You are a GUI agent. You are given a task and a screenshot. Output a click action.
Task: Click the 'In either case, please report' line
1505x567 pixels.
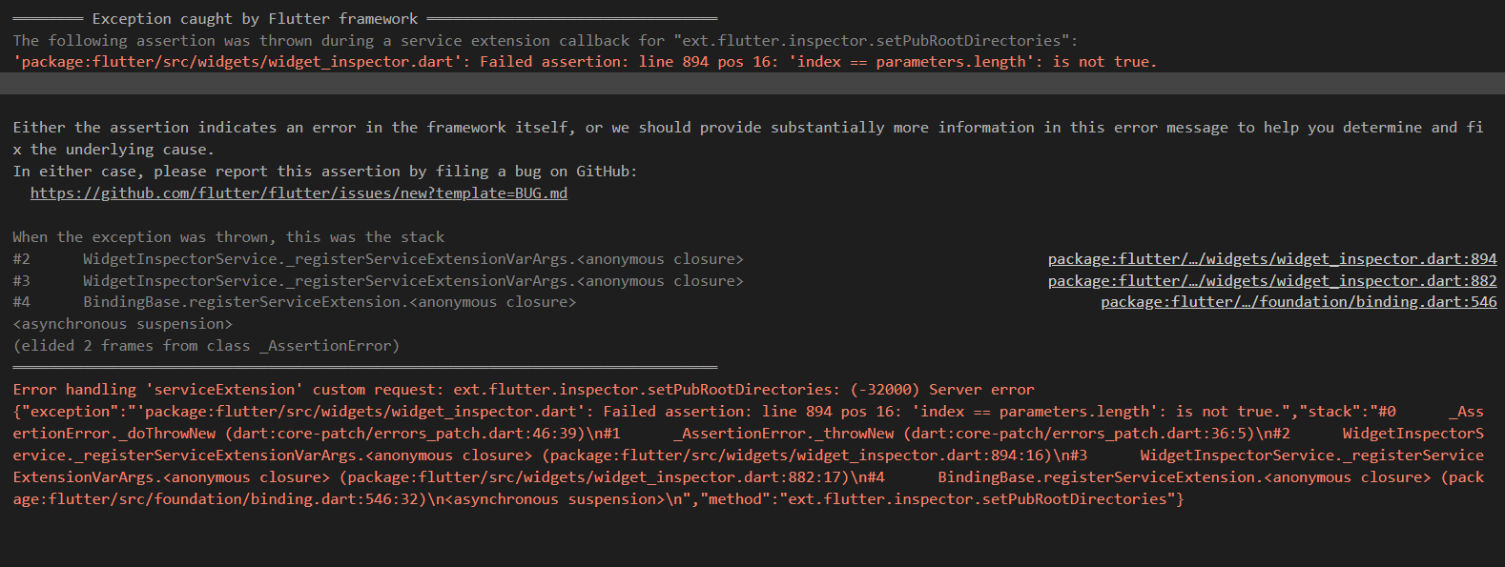[325, 172]
